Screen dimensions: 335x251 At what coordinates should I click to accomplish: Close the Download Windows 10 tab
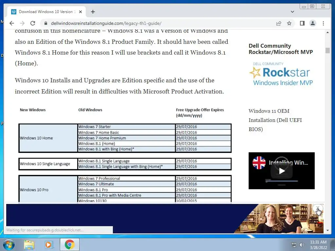(80, 12)
